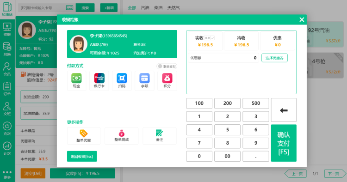This screenshot has height=182, width=347.
Task: Open the 会员 member sidebar icon
Action: pyautogui.click(x=7, y=69)
